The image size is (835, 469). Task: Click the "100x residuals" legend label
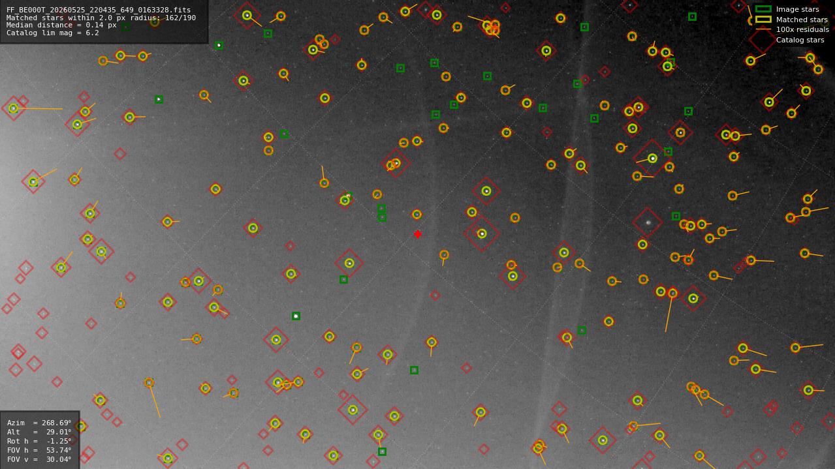click(x=802, y=29)
